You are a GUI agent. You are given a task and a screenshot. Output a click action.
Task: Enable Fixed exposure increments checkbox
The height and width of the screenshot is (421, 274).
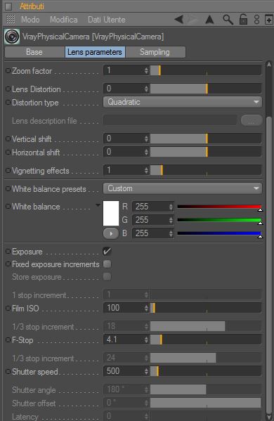tap(107, 264)
